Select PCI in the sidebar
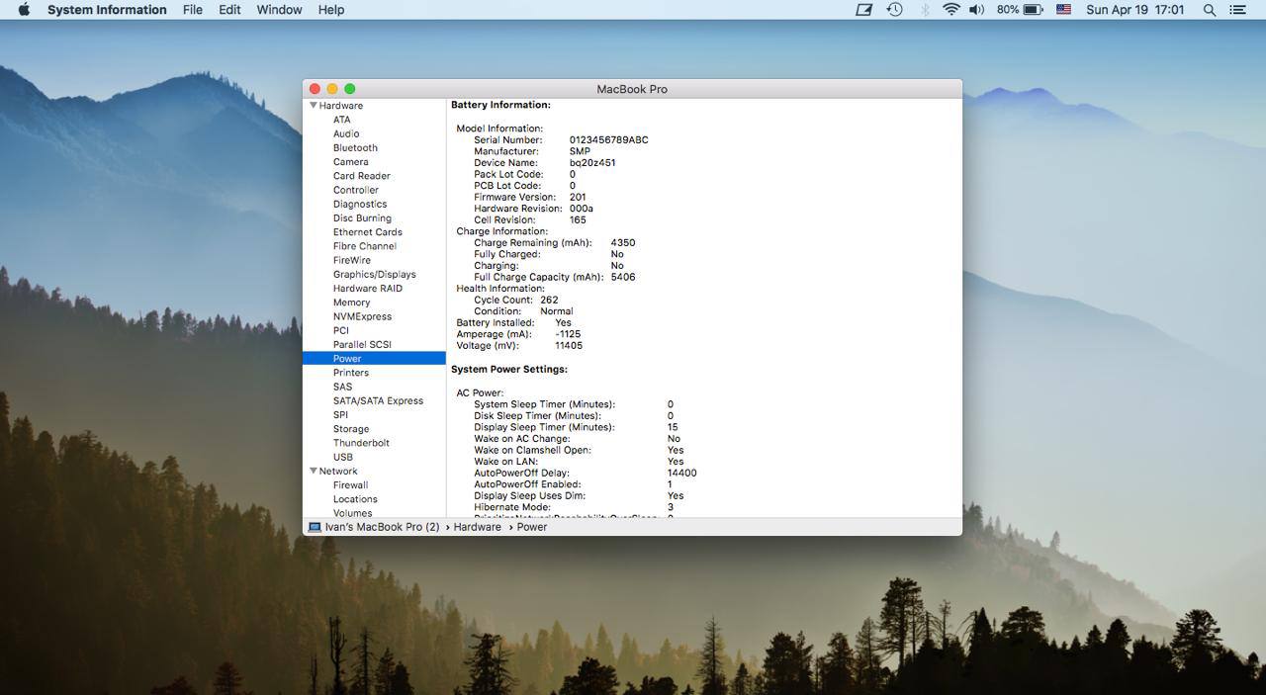The height and width of the screenshot is (695, 1266). 341,330
